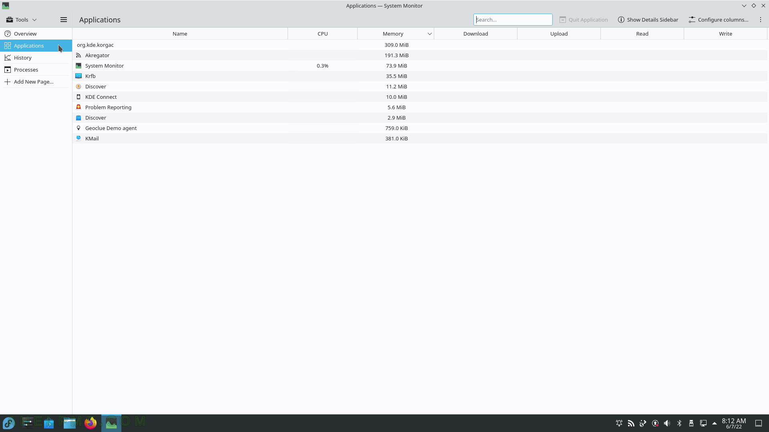Expand the hidden system tray icons
The height and width of the screenshot is (432, 769).
point(715,423)
